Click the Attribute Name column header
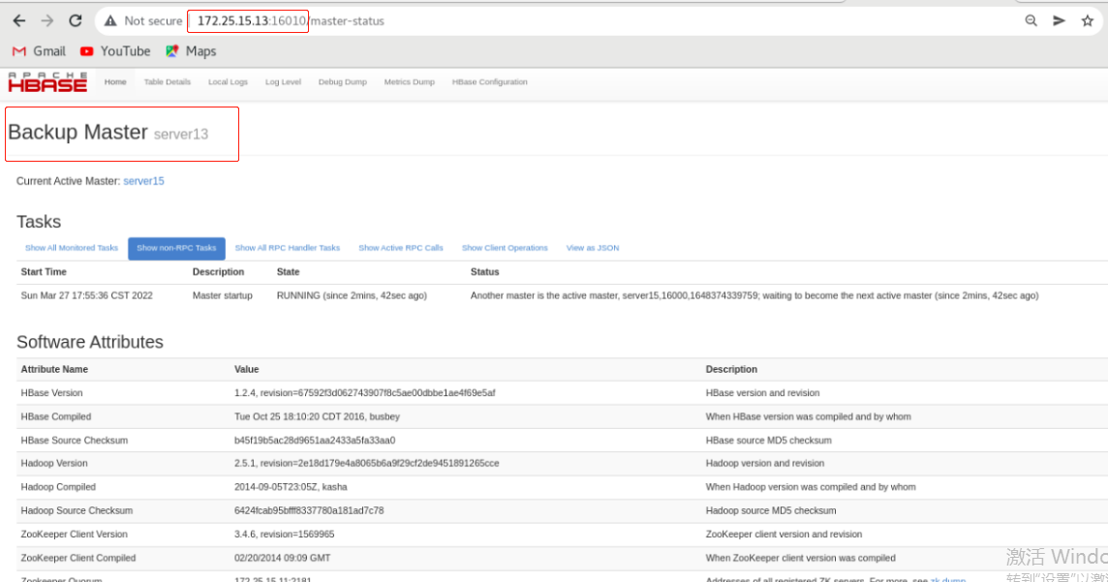 coord(54,369)
